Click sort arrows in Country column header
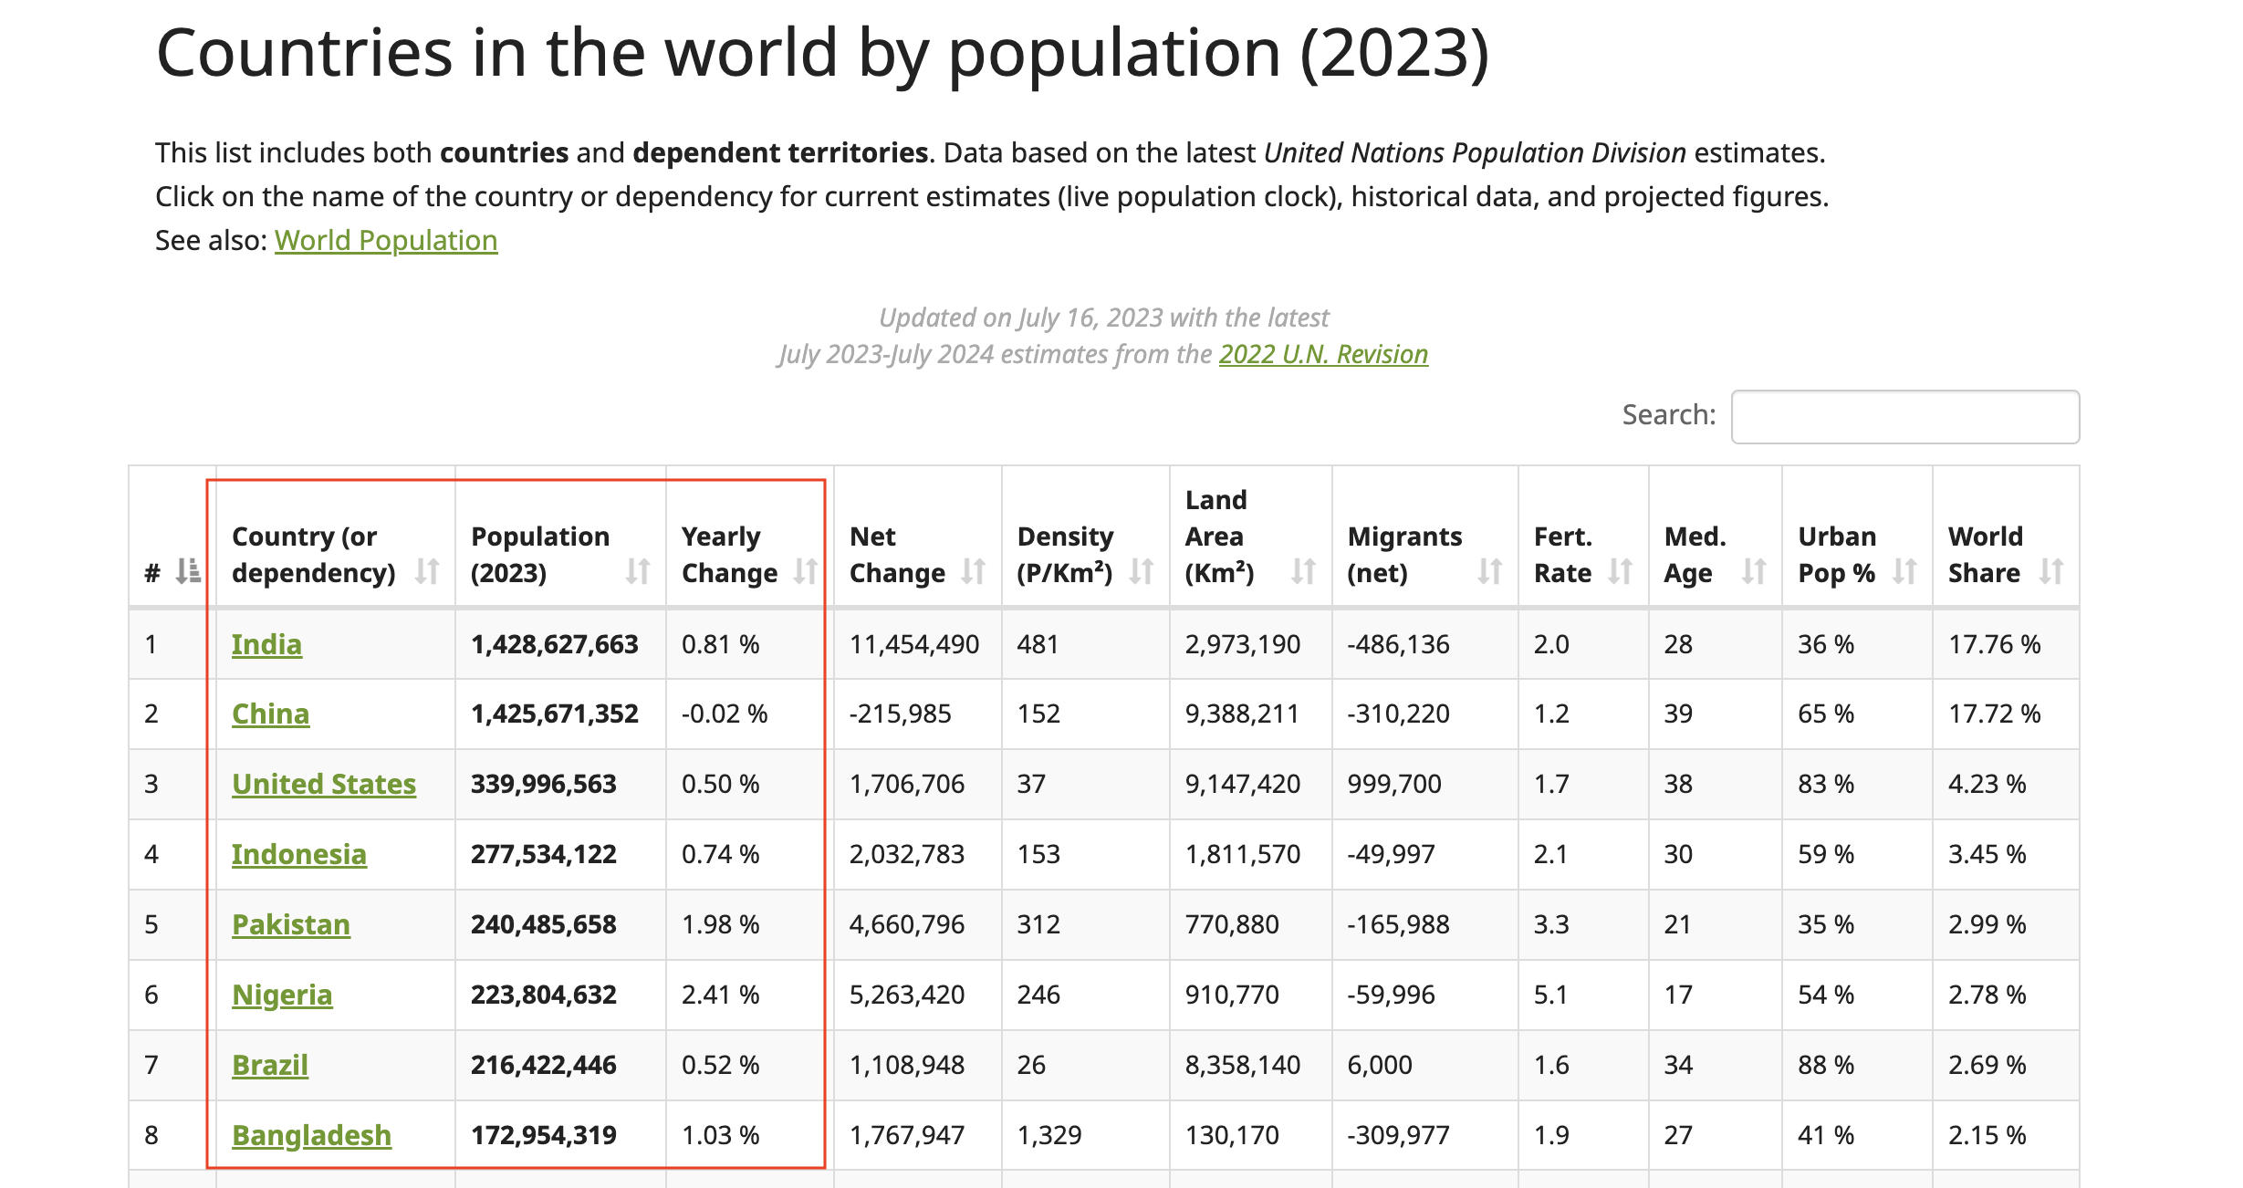Viewport: 2243px width, 1188px height. [x=427, y=571]
